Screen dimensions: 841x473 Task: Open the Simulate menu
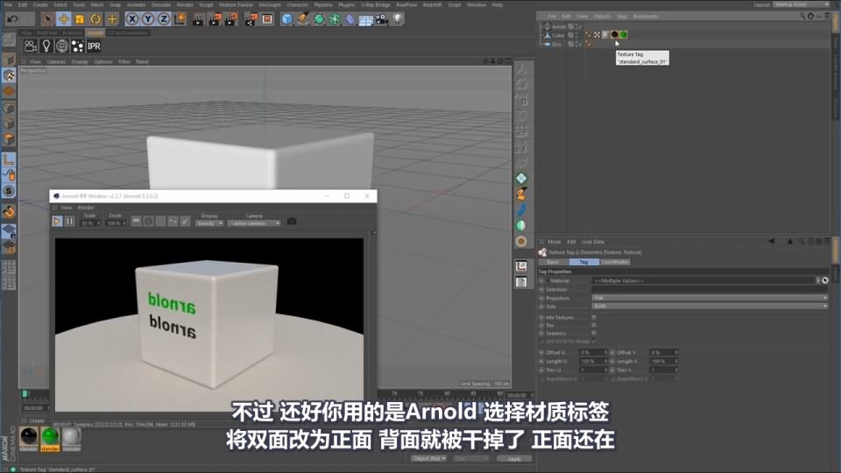161,5
